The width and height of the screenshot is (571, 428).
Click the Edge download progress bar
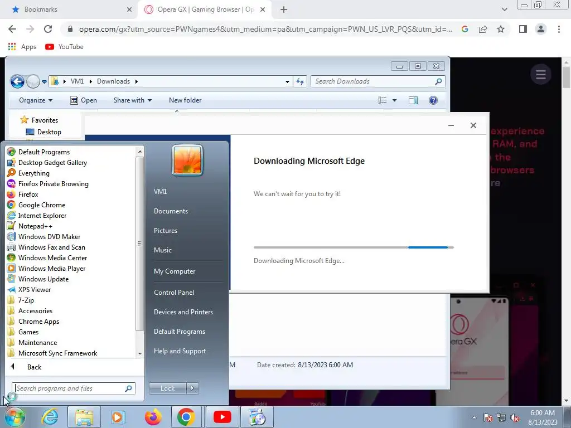point(354,247)
